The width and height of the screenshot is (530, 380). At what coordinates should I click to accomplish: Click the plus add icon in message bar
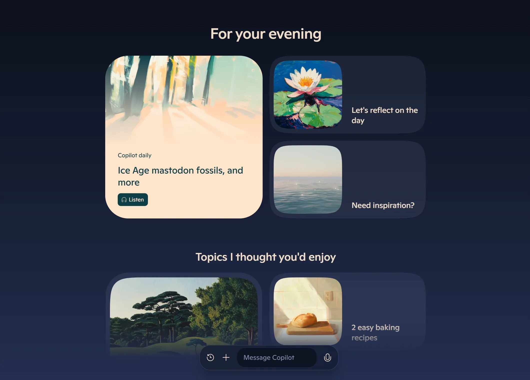[226, 357]
